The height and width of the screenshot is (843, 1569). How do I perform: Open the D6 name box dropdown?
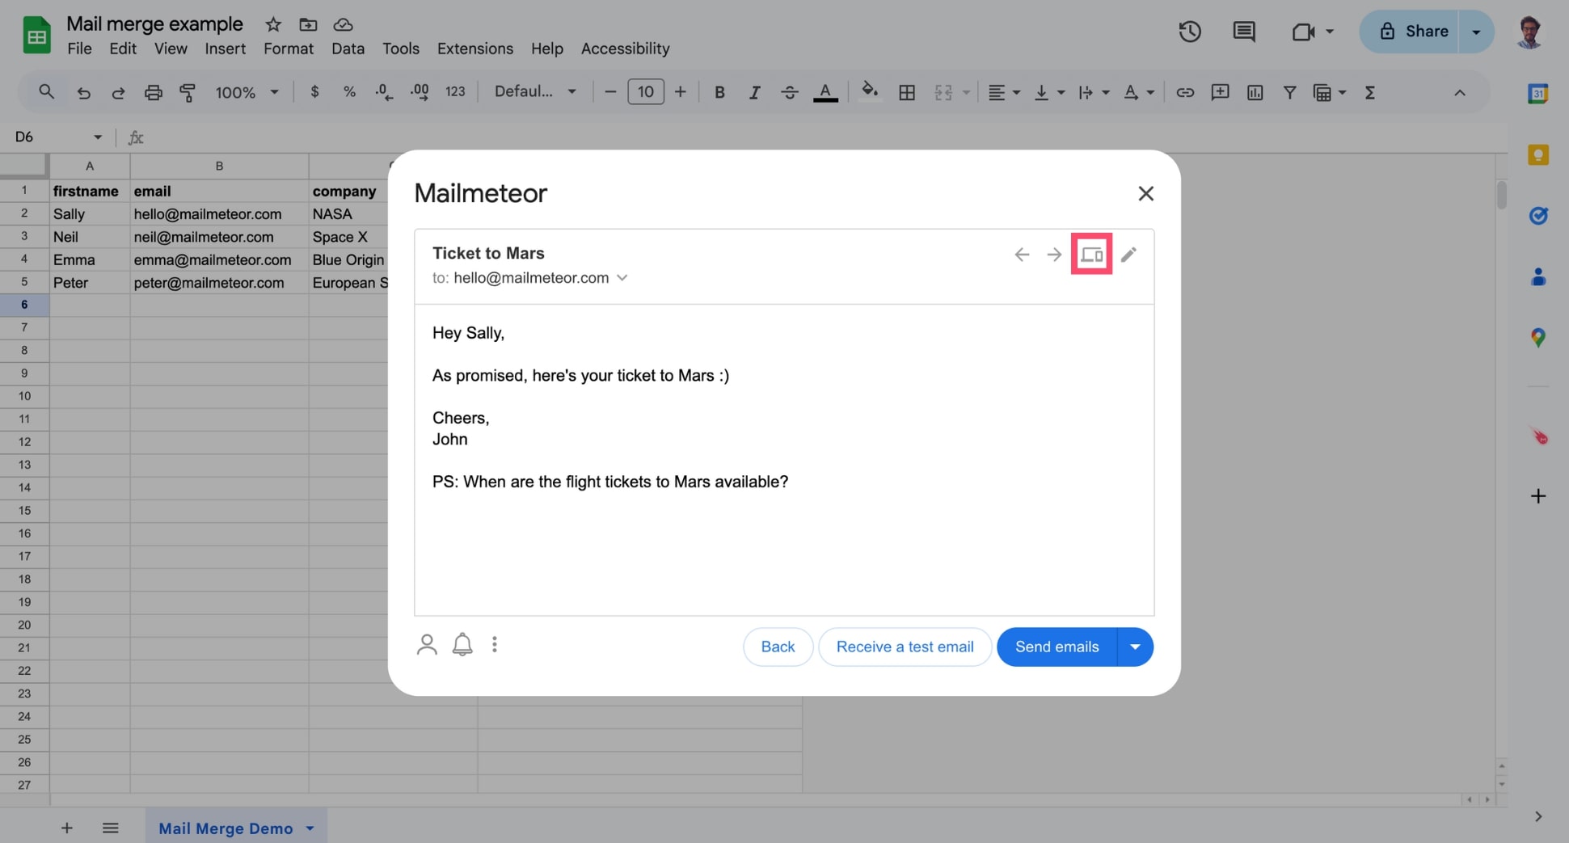pyautogui.click(x=98, y=137)
